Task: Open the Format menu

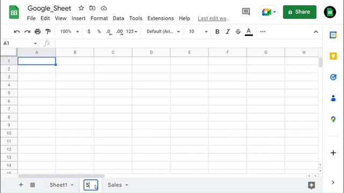Action: [x=99, y=18]
